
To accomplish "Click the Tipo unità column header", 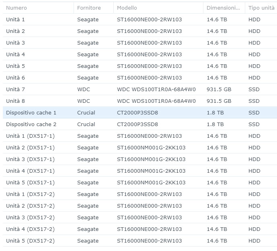I will pos(261,8).
